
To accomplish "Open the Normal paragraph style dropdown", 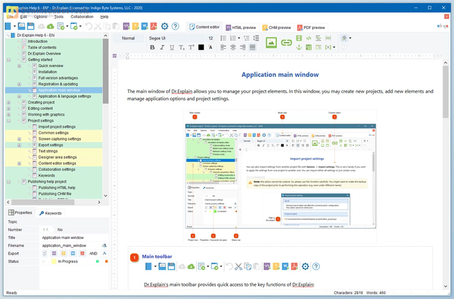I will tap(129, 38).
